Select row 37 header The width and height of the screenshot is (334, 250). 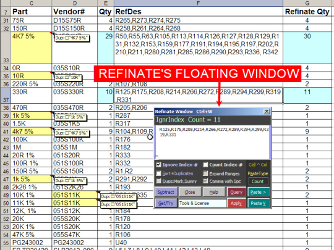point(6,96)
